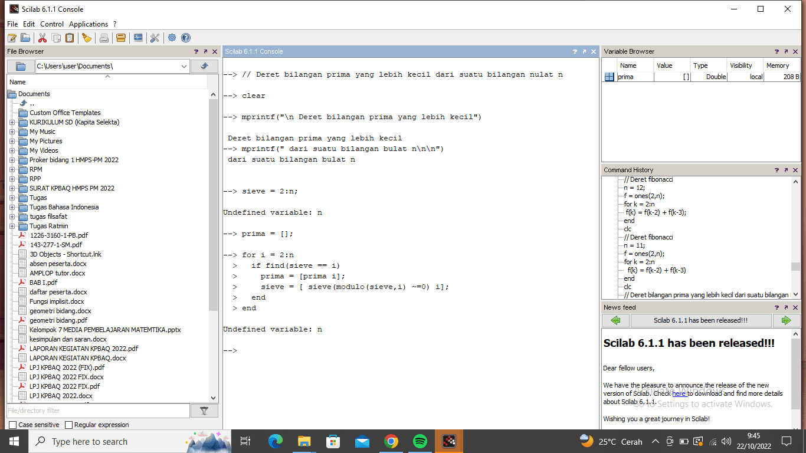Select the file geometri bidang.docx

click(60, 311)
